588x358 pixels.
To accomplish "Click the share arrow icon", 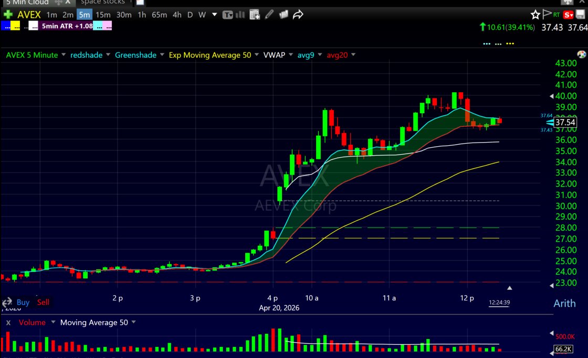I will (298, 15).
